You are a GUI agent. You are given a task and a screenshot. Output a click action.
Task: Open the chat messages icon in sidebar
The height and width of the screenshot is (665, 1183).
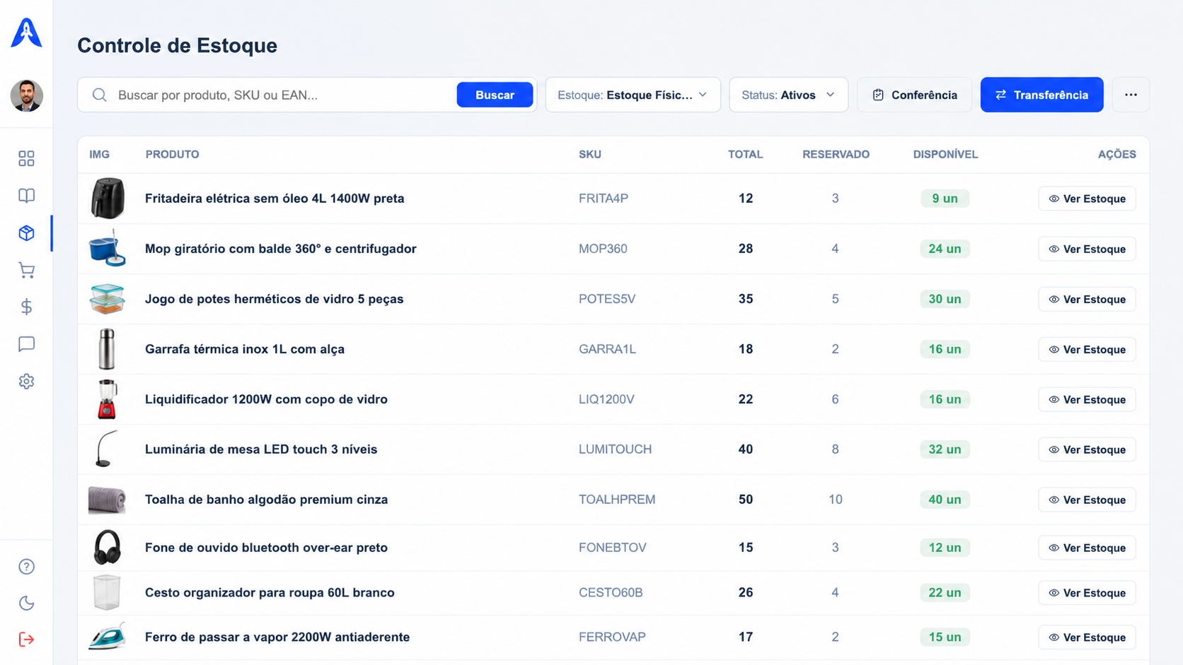tap(26, 344)
